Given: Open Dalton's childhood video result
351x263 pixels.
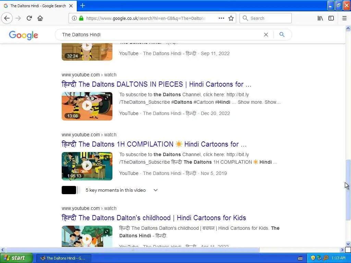Looking at the screenshot, I should tap(154, 218).
